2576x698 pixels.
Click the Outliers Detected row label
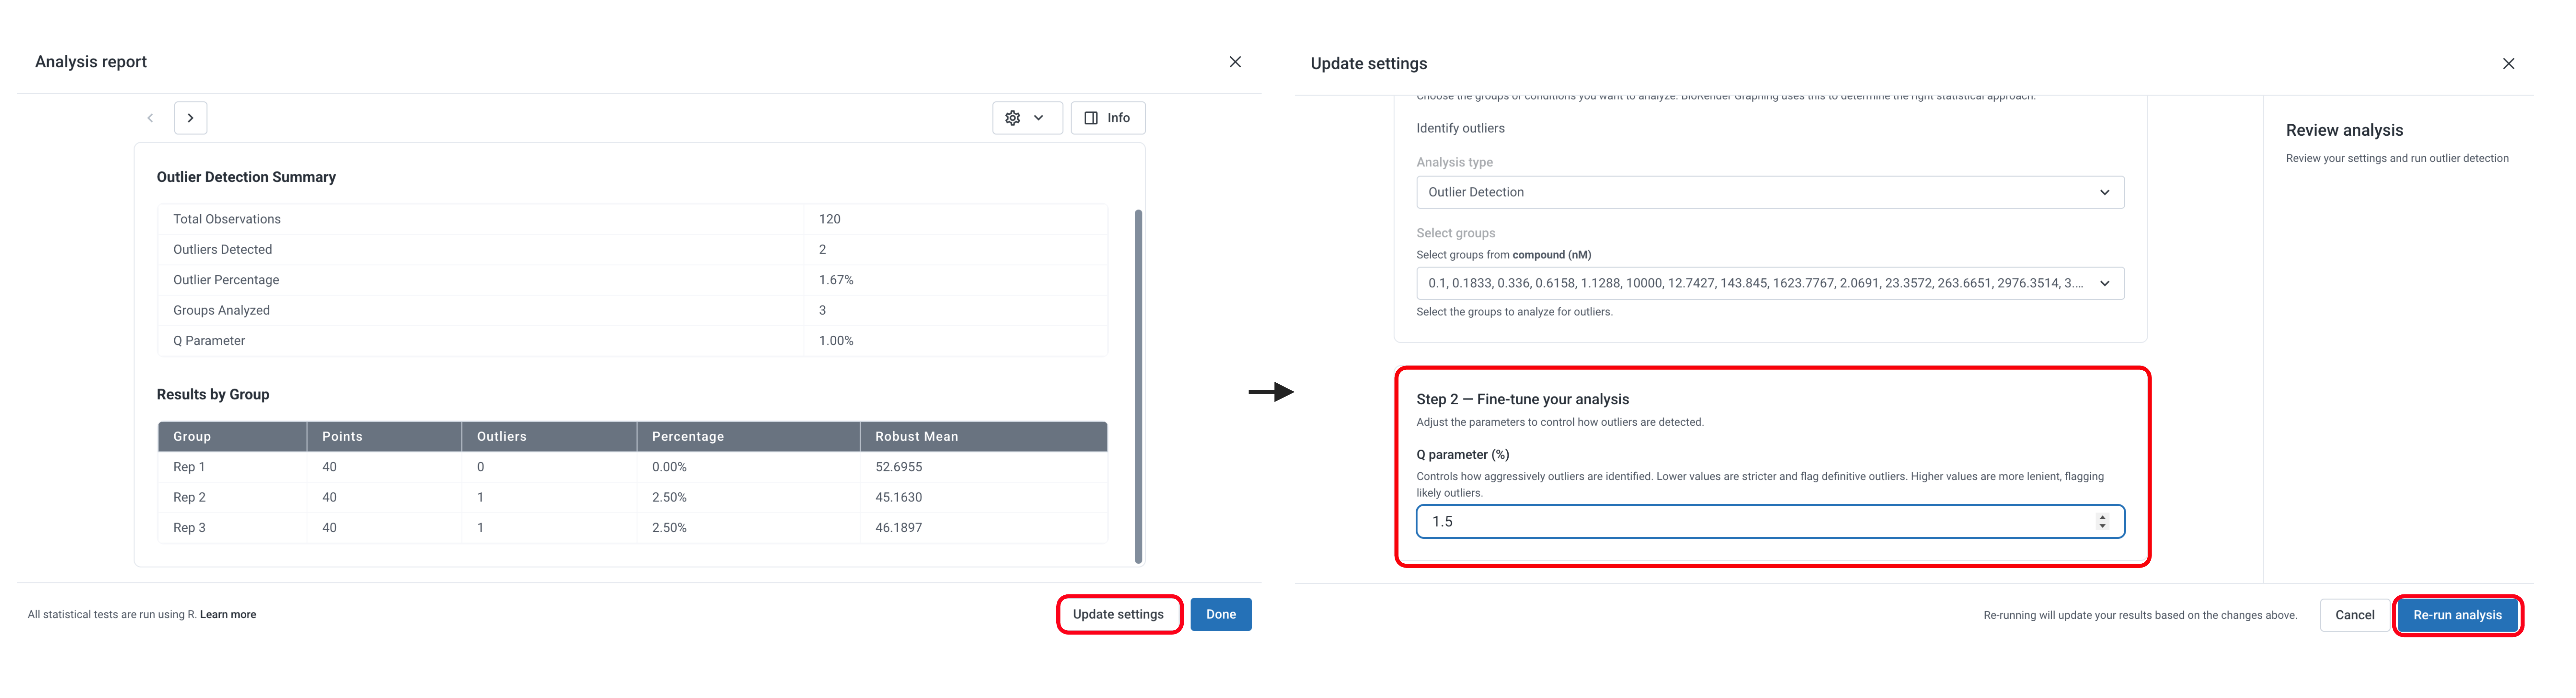(222, 250)
